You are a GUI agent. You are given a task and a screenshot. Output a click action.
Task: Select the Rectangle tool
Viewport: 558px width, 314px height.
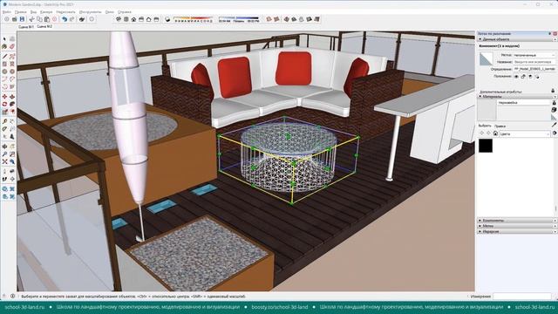(x=4, y=64)
